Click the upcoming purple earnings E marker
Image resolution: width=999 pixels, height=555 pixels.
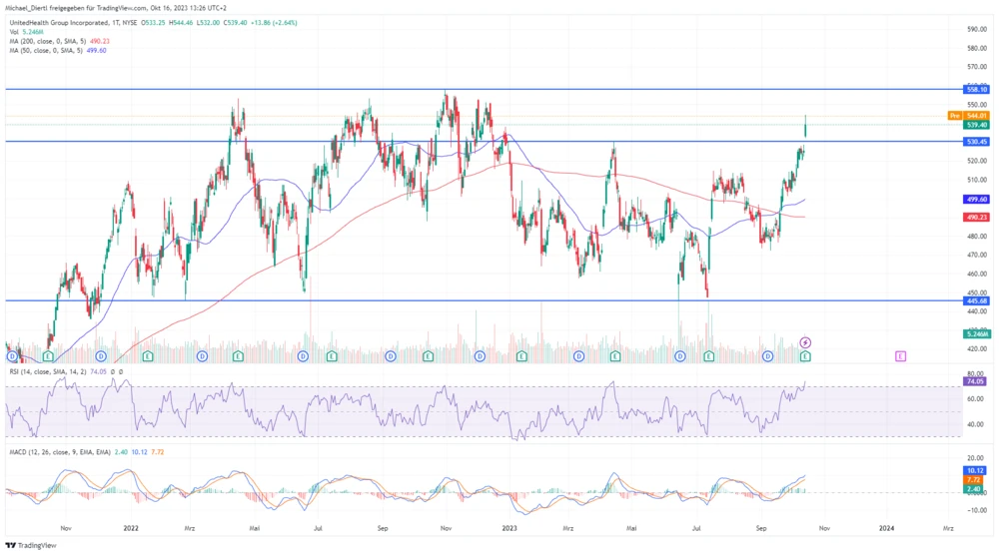pyautogui.click(x=901, y=355)
